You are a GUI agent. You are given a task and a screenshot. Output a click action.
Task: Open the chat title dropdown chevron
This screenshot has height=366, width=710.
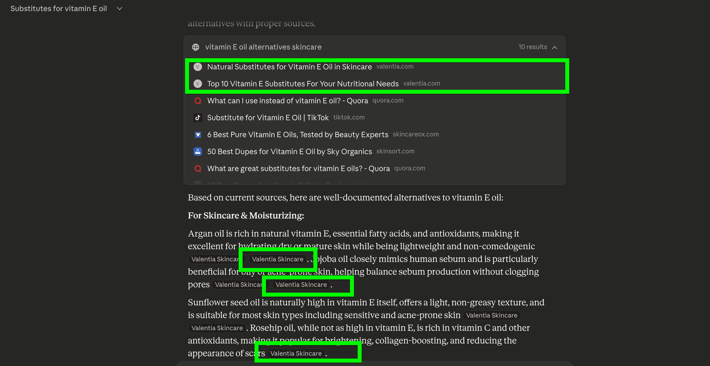pyautogui.click(x=119, y=8)
